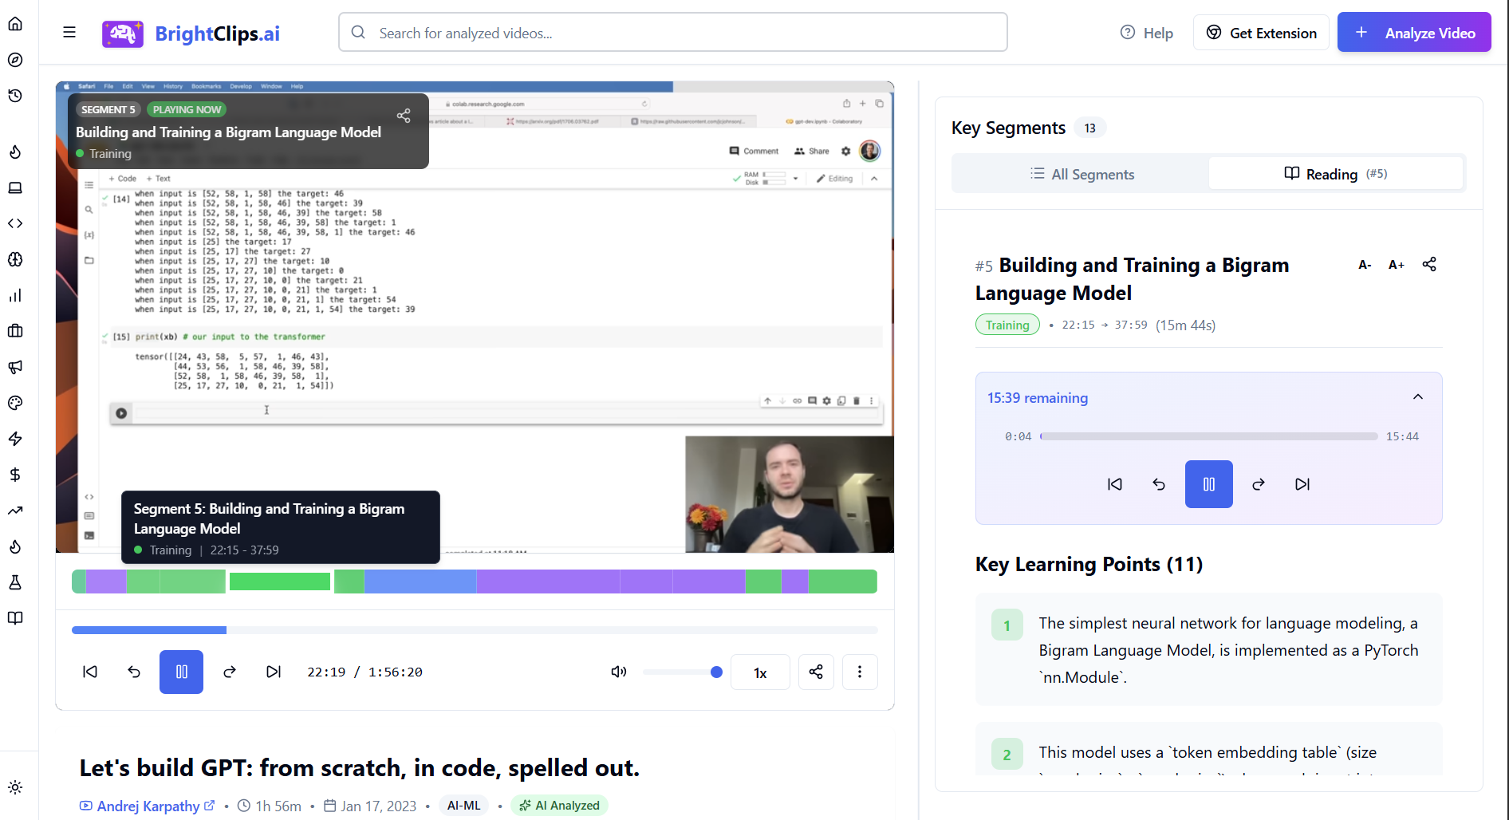Seek on the segment progress bar
Screen dimensions: 1509x820
(1208, 436)
